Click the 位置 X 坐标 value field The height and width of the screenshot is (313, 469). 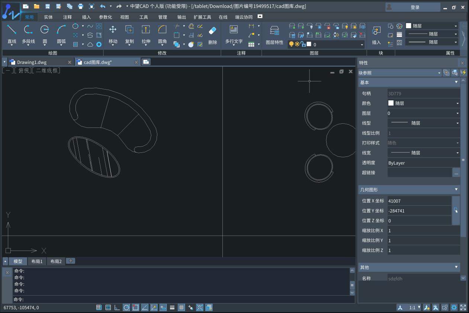pyautogui.click(x=419, y=201)
